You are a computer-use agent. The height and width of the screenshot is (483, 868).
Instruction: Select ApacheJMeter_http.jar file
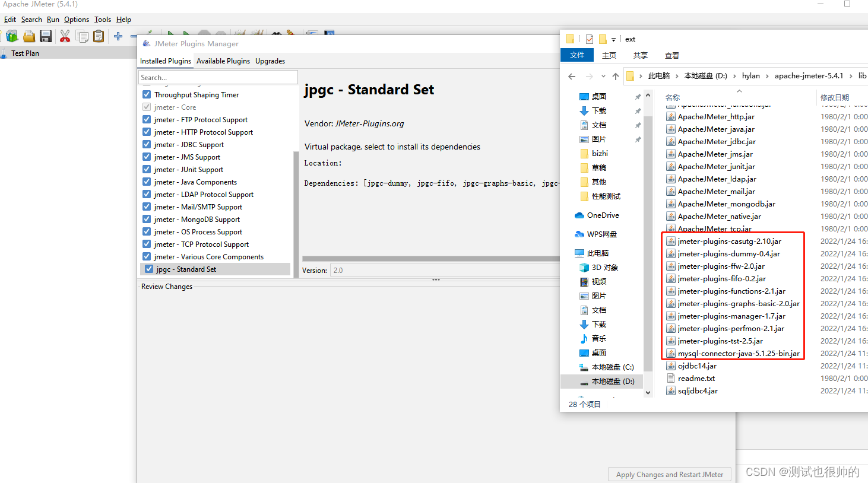pyautogui.click(x=711, y=117)
